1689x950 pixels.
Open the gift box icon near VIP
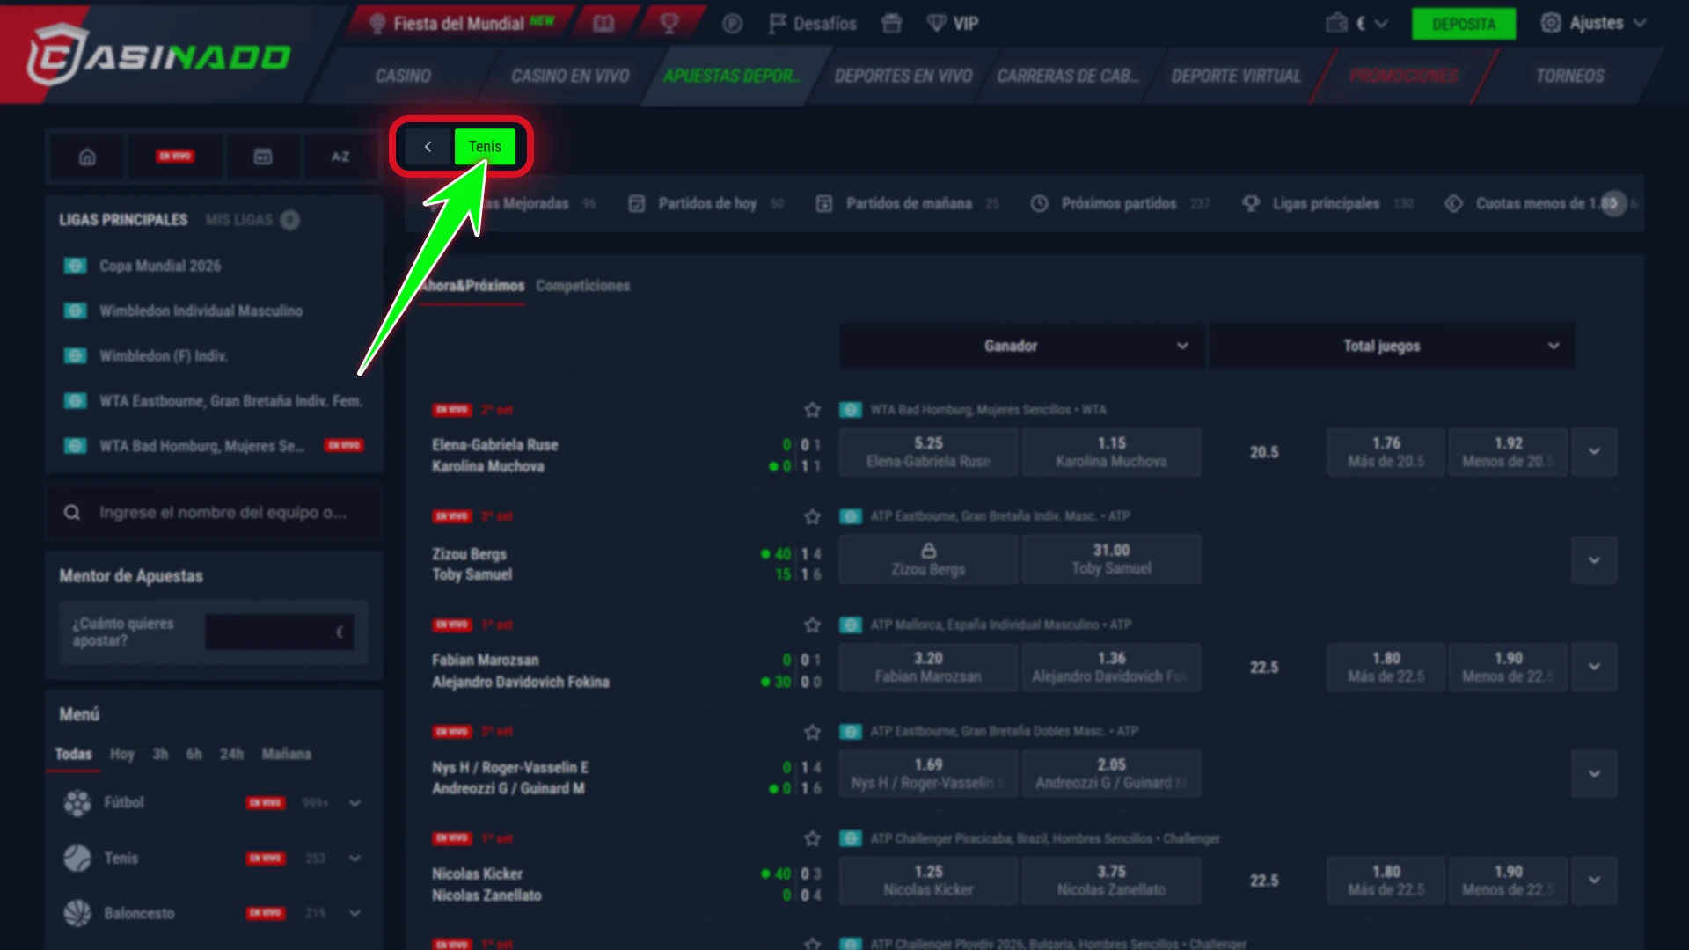891,24
